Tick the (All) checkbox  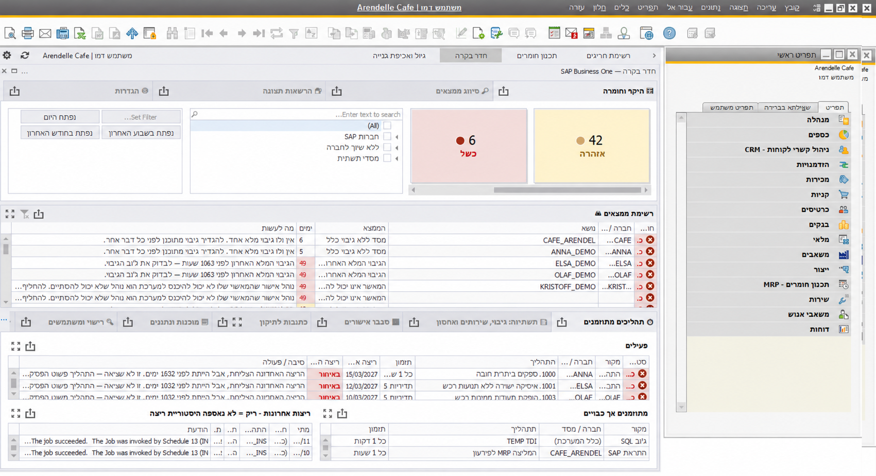[387, 126]
